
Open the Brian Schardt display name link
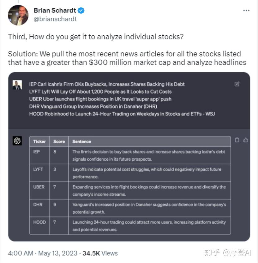(55, 11)
